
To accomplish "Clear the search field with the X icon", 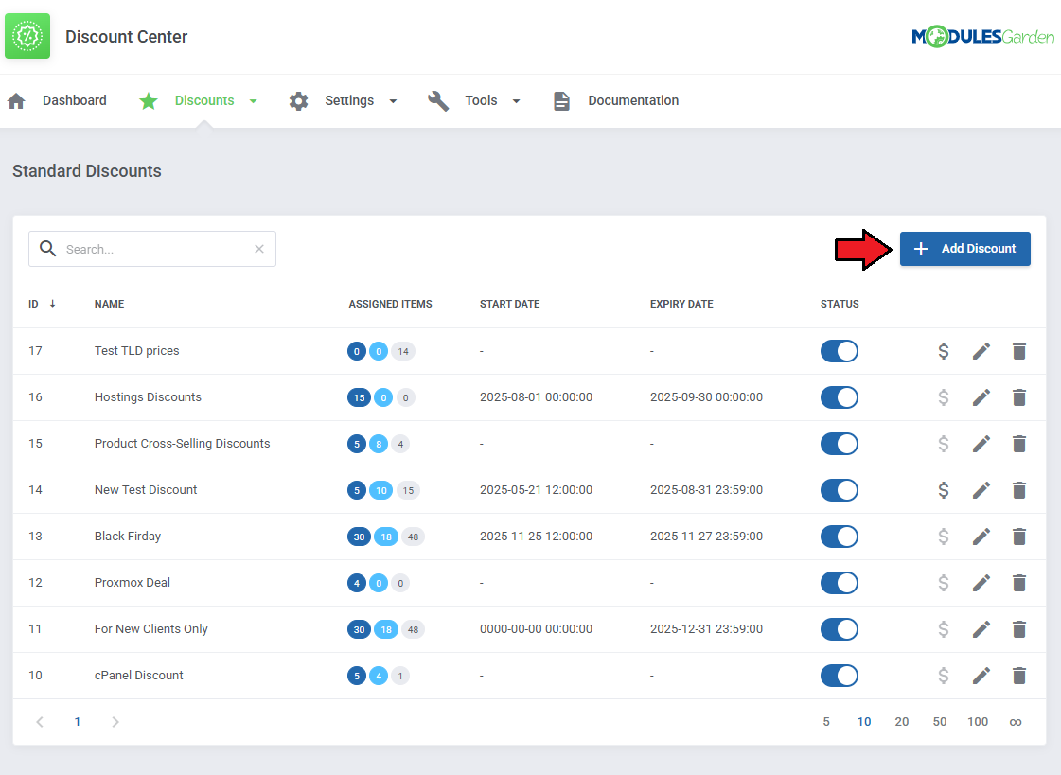I will [259, 249].
